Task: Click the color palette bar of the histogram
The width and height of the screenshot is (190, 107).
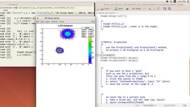Action: [90, 51]
